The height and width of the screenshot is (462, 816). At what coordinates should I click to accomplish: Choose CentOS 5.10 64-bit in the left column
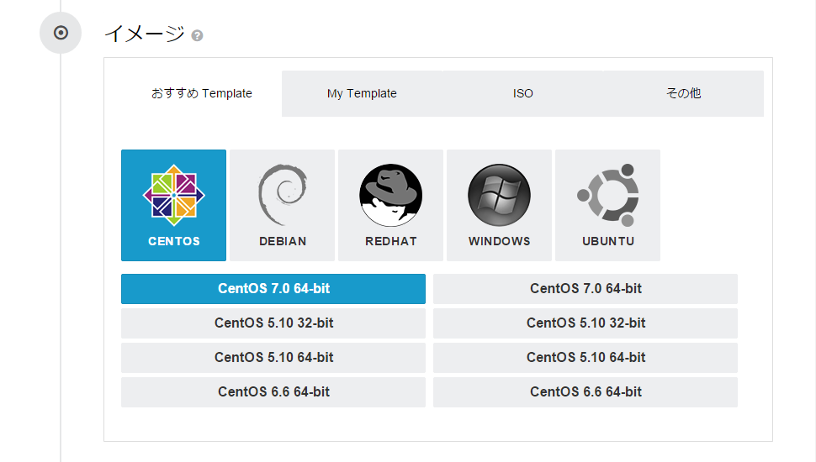pyautogui.click(x=273, y=358)
